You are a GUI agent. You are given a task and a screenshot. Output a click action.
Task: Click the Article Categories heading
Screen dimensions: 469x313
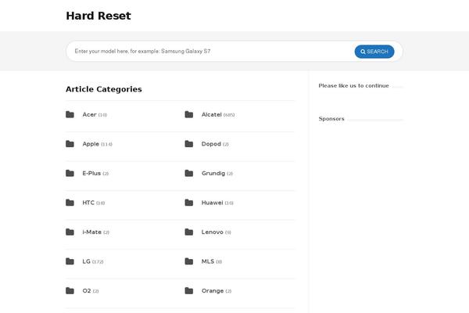[x=104, y=89]
